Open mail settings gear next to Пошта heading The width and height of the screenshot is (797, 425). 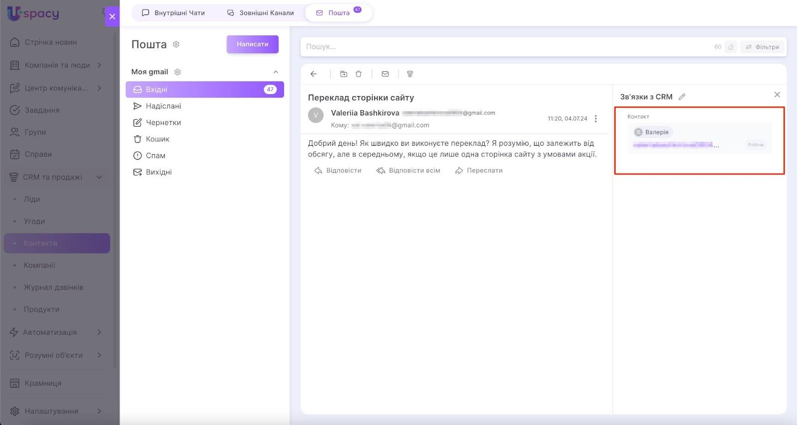[176, 44]
